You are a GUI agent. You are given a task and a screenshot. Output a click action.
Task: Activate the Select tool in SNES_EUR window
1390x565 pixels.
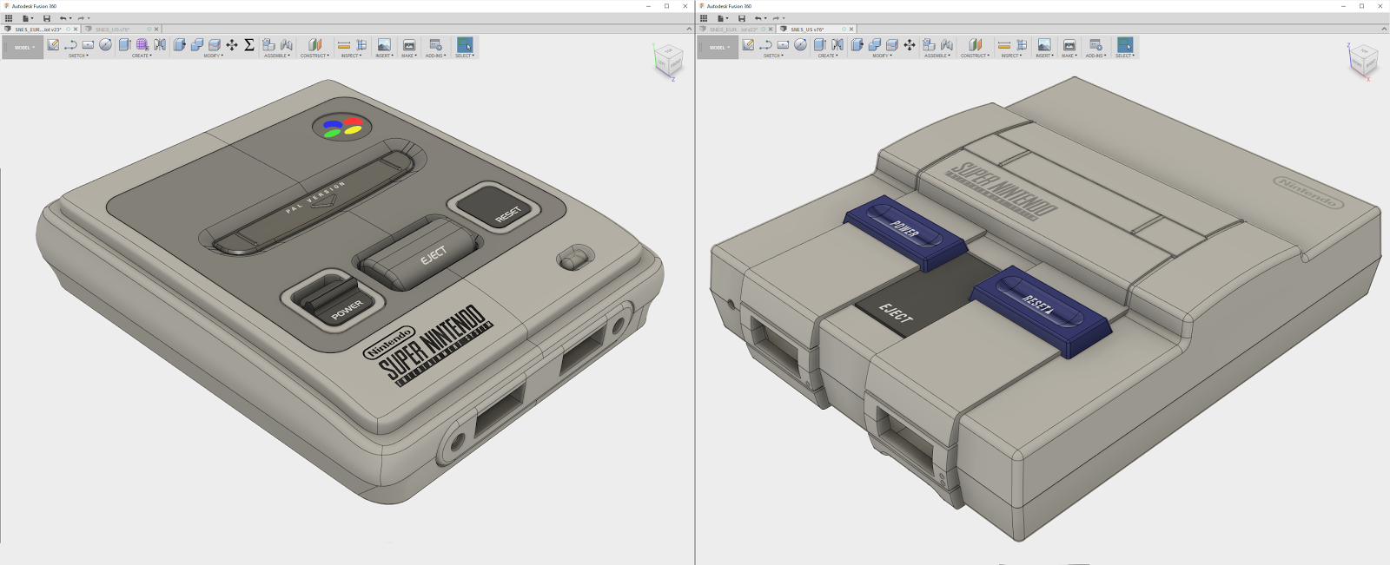point(465,45)
